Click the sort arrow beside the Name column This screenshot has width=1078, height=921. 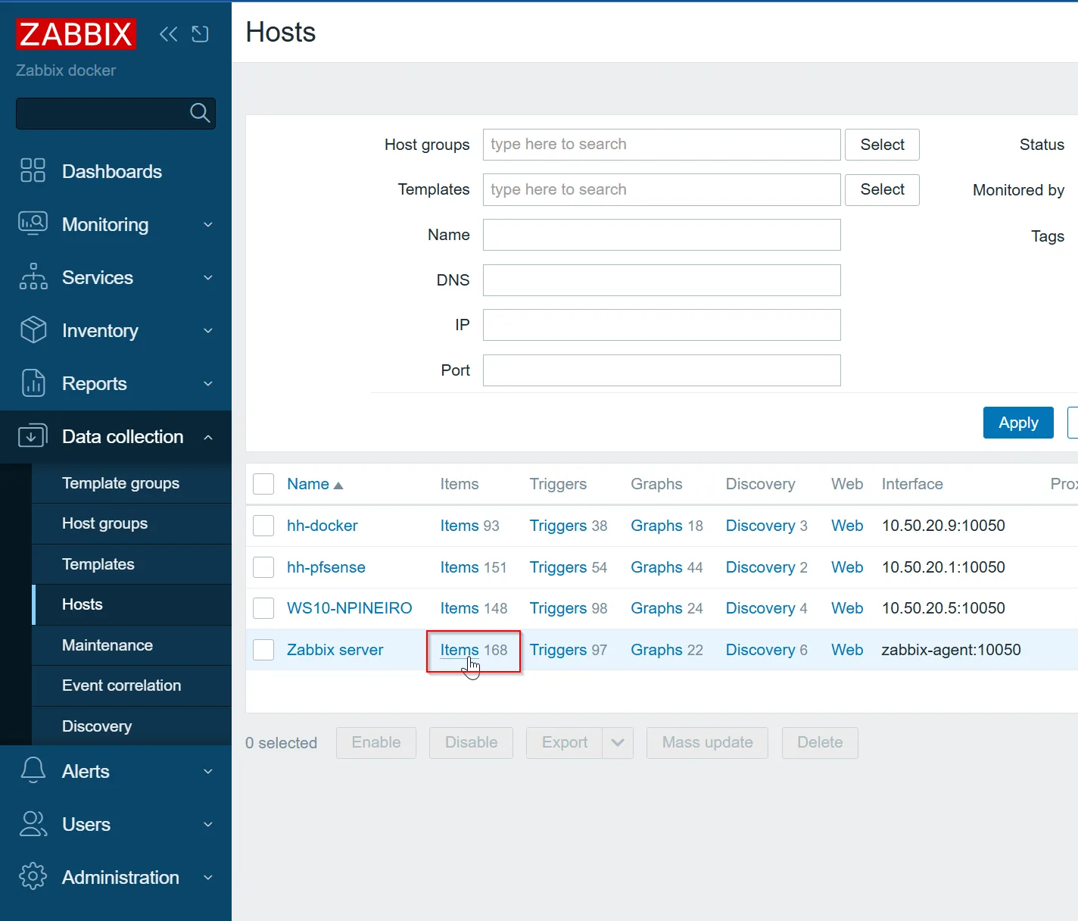tap(338, 485)
